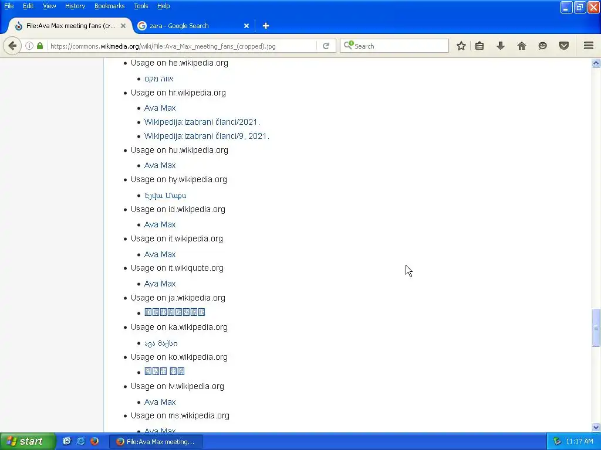The width and height of the screenshot is (601, 450).
Task: Open the Windows Start menu
Action: click(x=28, y=441)
